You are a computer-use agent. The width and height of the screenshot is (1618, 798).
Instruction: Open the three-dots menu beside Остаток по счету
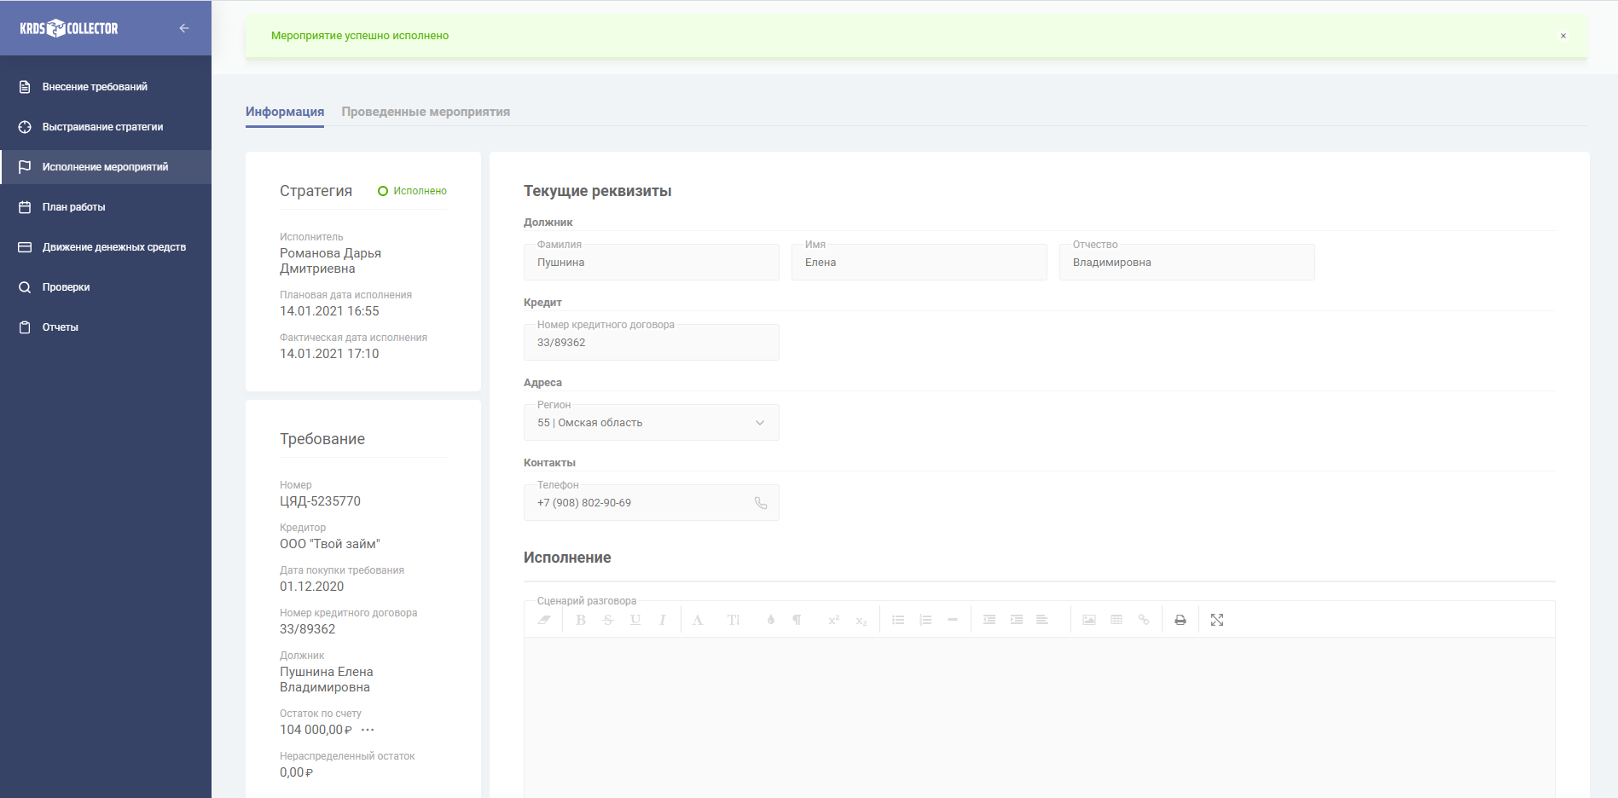(x=368, y=730)
